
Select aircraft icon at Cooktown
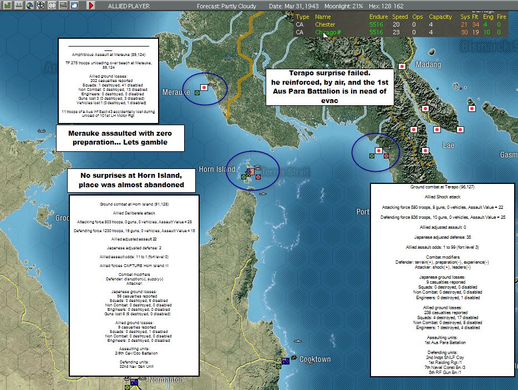pos(294,358)
